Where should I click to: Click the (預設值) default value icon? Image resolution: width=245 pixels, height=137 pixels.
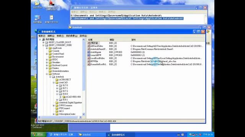click(89, 43)
